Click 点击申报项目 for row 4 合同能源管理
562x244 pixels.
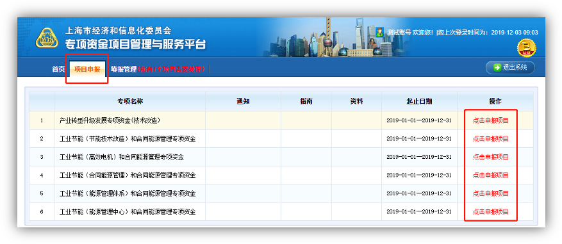tap(490, 175)
